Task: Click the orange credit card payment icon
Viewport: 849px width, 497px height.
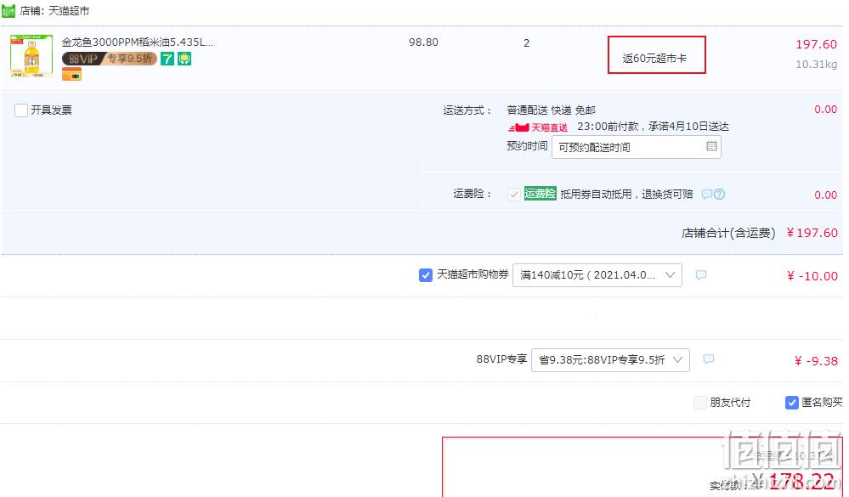Action: click(71, 74)
